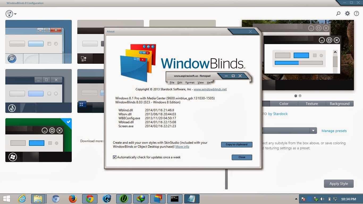Select the style filter icon top-left
The height and width of the screenshot is (204, 363).
coord(9,14)
